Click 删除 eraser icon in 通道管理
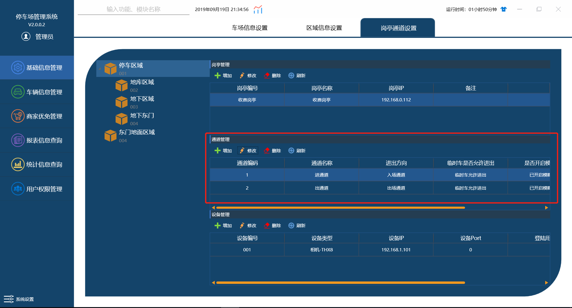 tap(267, 151)
